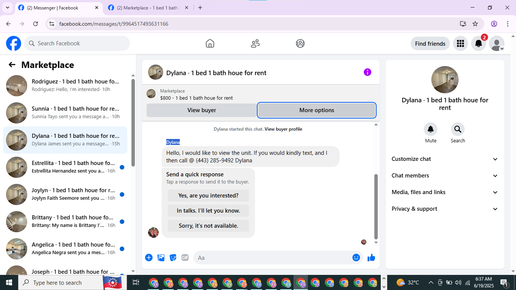Open the account profile avatar menu
Screen dimensions: 516x290
click(x=497, y=43)
